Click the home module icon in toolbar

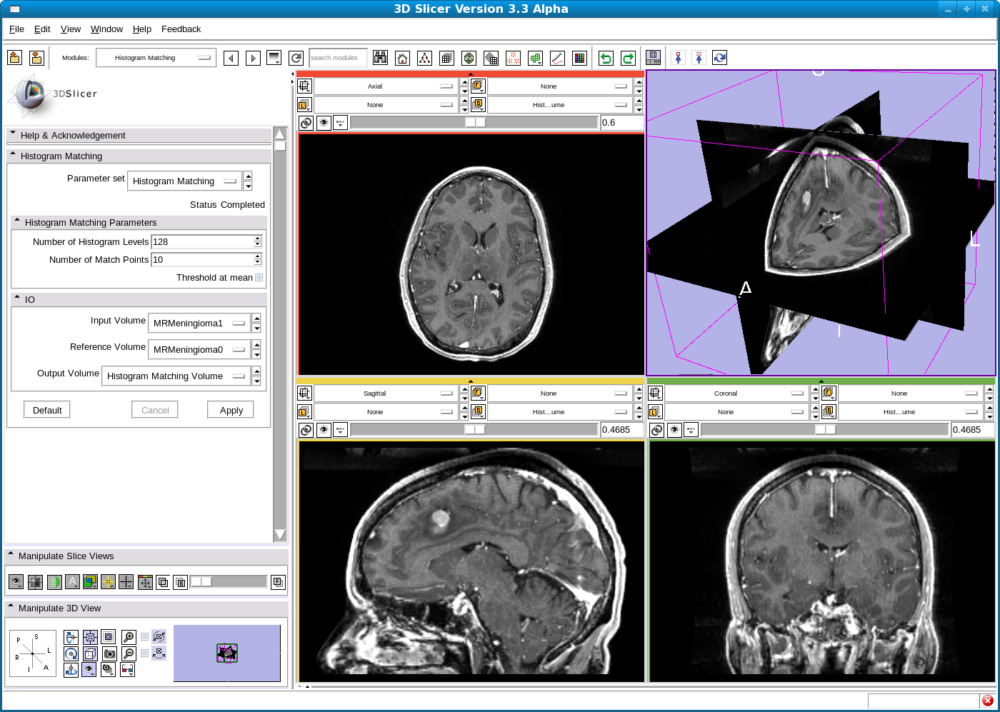click(x=403, y=59)
